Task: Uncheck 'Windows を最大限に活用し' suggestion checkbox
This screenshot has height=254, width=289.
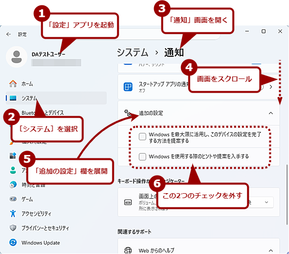Action: click(142, 136)
